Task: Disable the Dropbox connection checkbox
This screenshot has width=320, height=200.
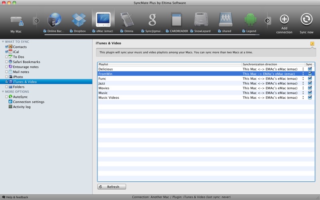Action: [x=71, y=31]
